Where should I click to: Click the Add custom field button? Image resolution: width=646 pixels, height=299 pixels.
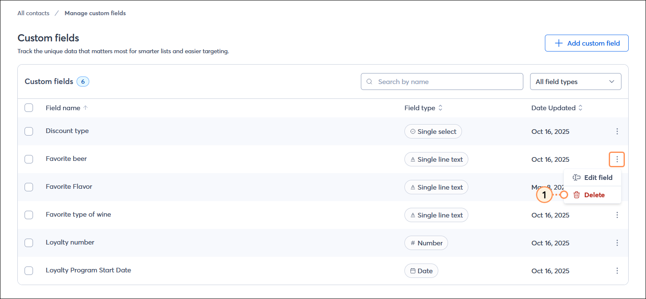coord(587,43)
